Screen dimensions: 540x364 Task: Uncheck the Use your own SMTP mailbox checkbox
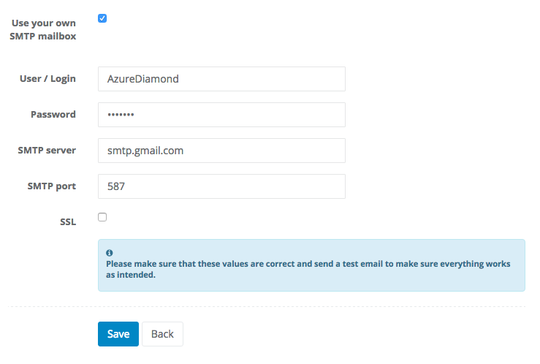pos(102,18)
